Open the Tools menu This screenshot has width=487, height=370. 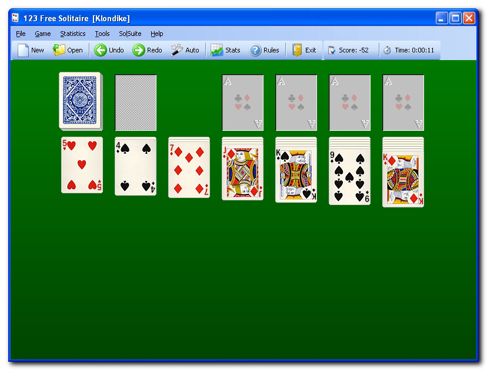102,34
